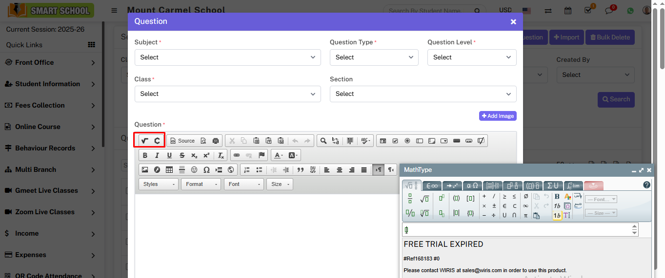Toggle left-to-right text direction
The height and width of the screenshot is (278, 665).
tap(379, 170)
